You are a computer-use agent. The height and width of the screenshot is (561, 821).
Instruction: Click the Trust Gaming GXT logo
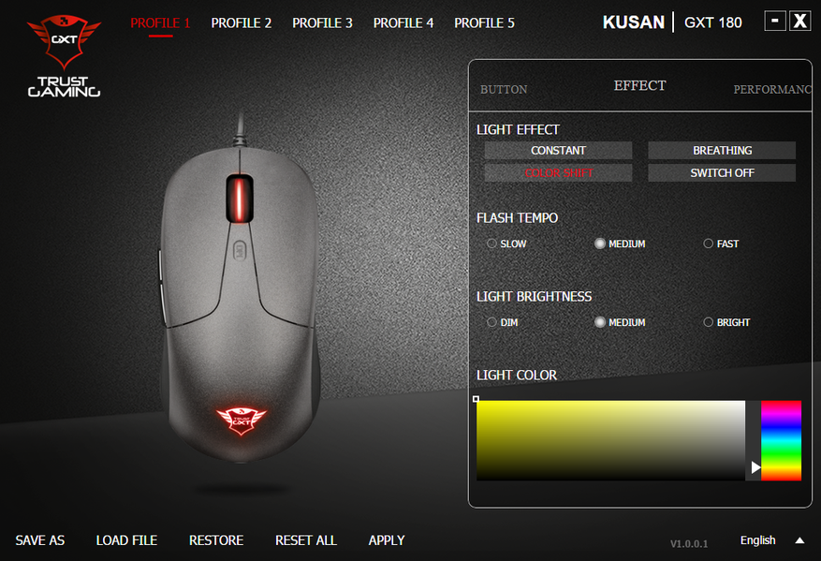(x=64, y=56)
